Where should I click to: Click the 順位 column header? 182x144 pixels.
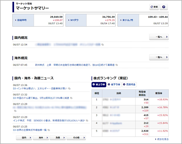click(x=97, y=93)
